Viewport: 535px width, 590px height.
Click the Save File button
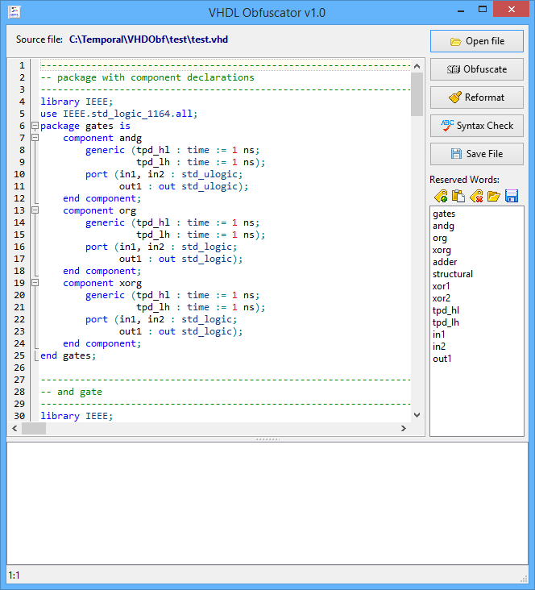click(x=477, y=154)
